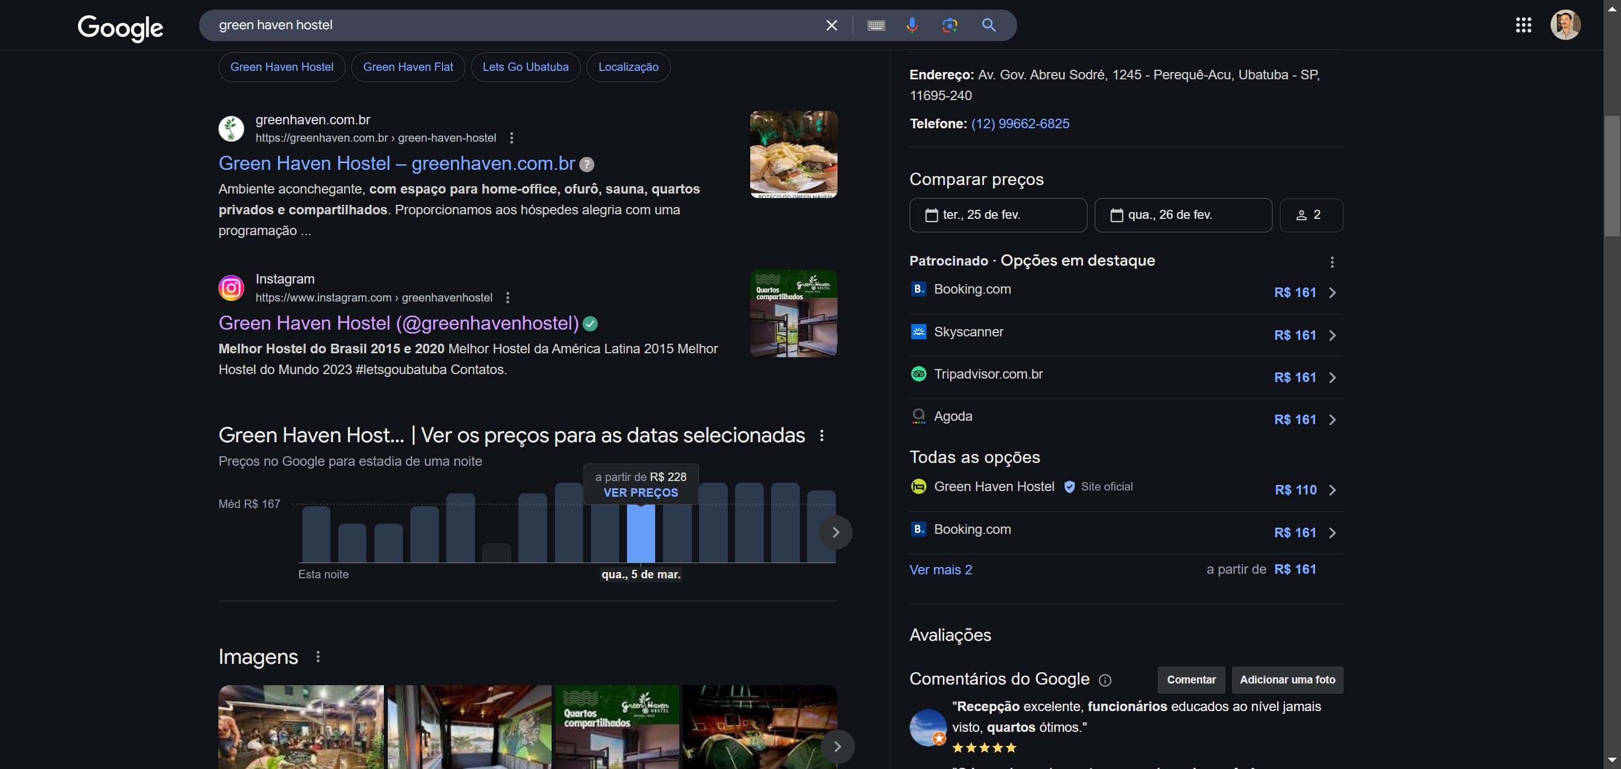1621x769 pixels.
Task: Search by image with Lens icon
Action: click(x=950, y=25)
